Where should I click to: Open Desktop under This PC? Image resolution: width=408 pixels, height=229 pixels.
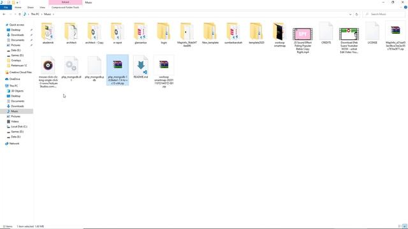(x=15, y=96)
